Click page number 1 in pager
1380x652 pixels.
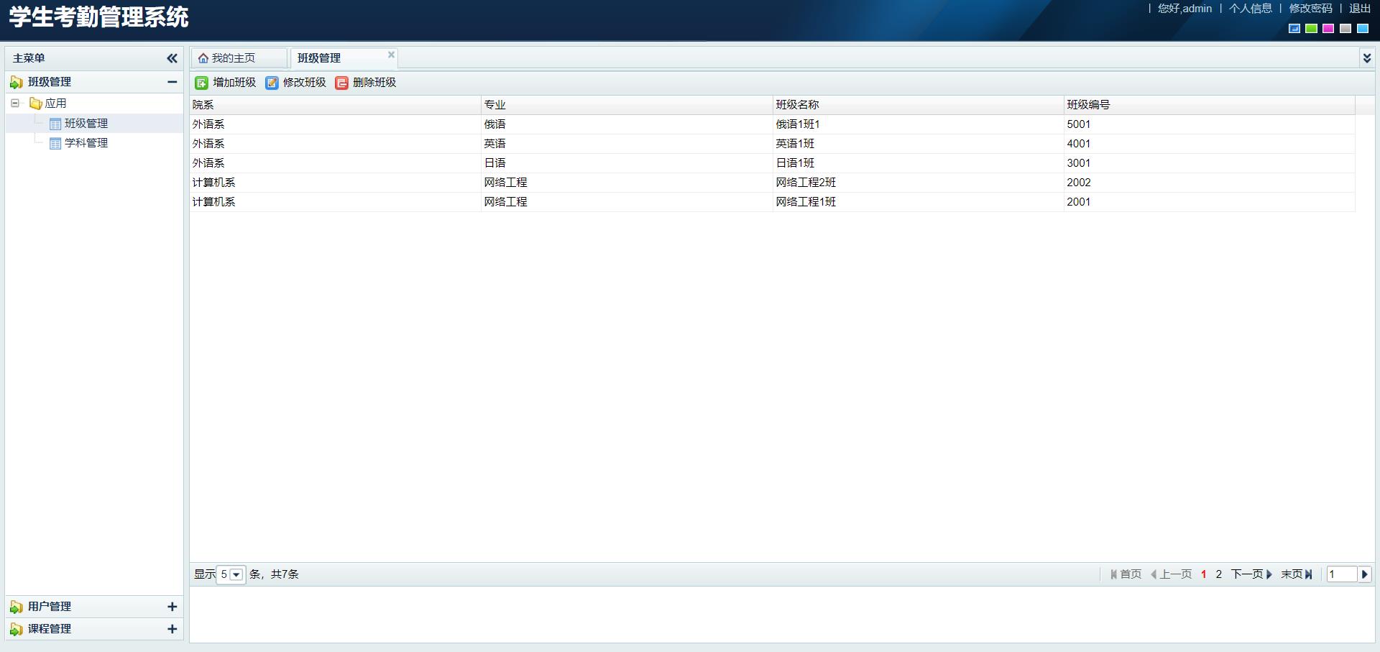click(x=1204, y=574)
